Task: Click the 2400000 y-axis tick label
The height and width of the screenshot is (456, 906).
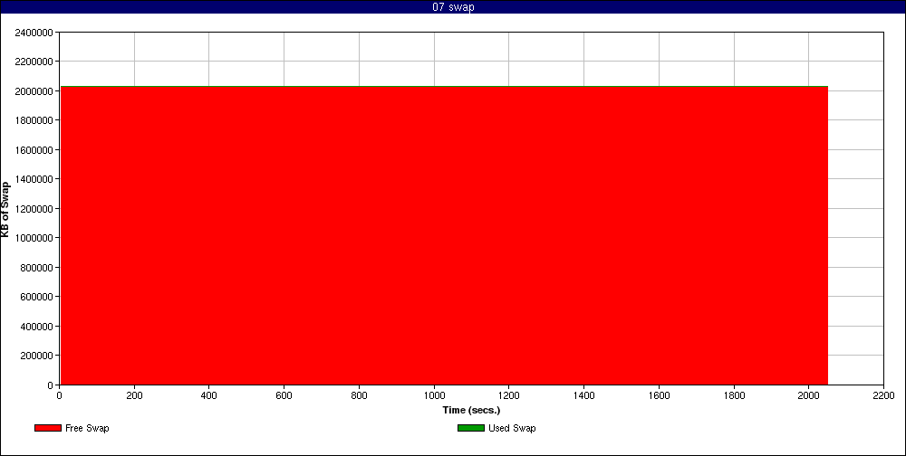Action: click(x=34, y=33)
